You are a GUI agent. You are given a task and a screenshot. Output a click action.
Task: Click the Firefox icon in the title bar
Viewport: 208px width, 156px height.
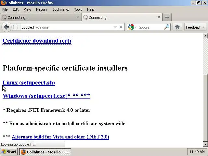point(3,3)
